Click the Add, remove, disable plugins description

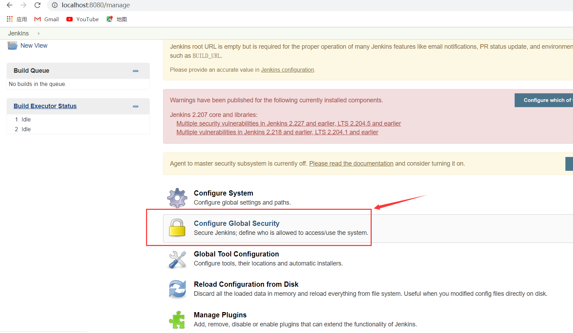tap(305, 324)
